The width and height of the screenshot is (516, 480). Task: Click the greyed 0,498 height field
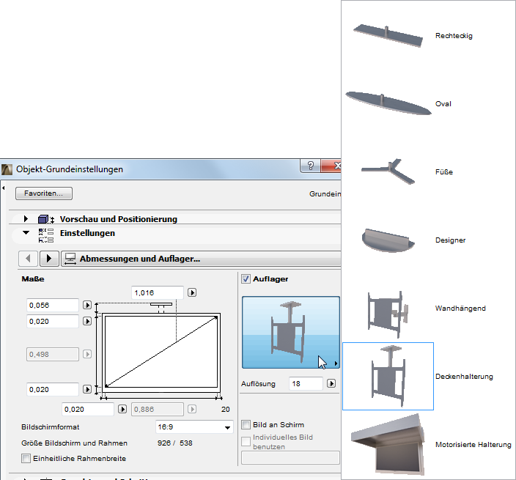tap(53, 355)
